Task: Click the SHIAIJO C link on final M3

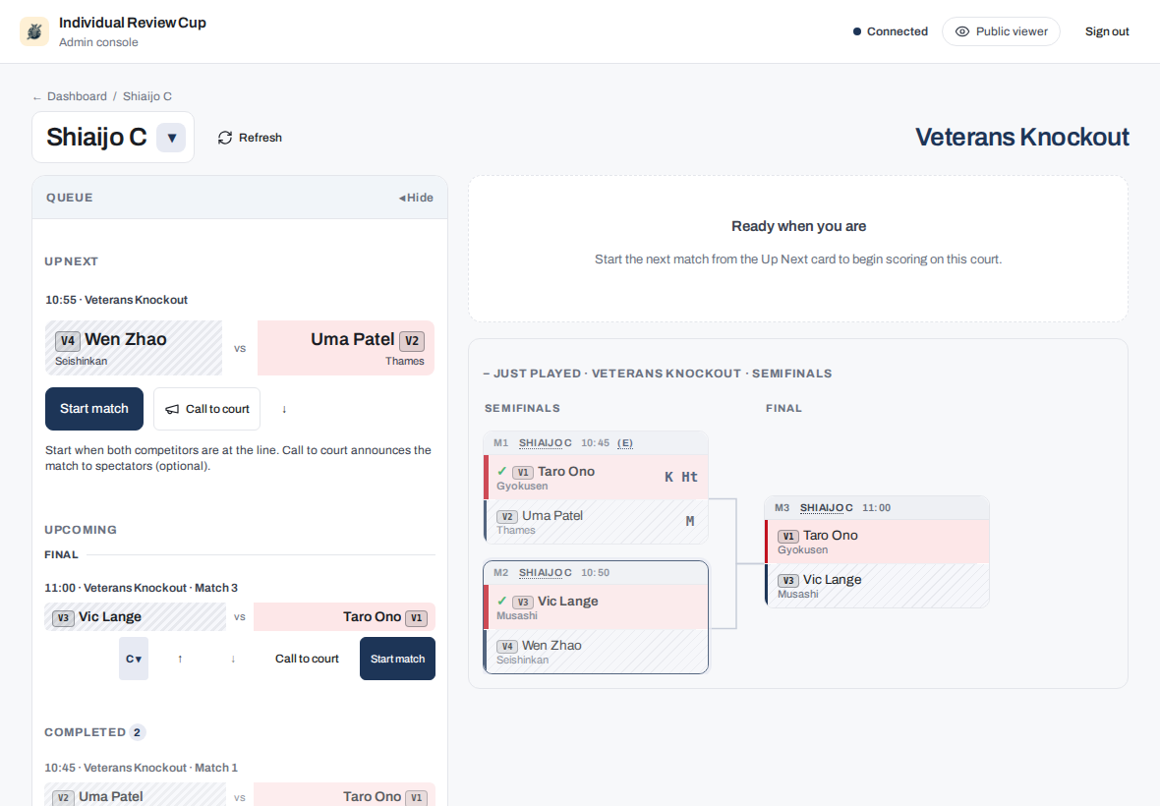Action: pyautogui.click(x=827, y=508)
